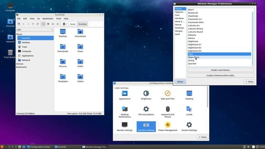Switch to Mouse section in Window Manager Preferences
This screenshot has width=265, height=149.
tap(181, 25)
